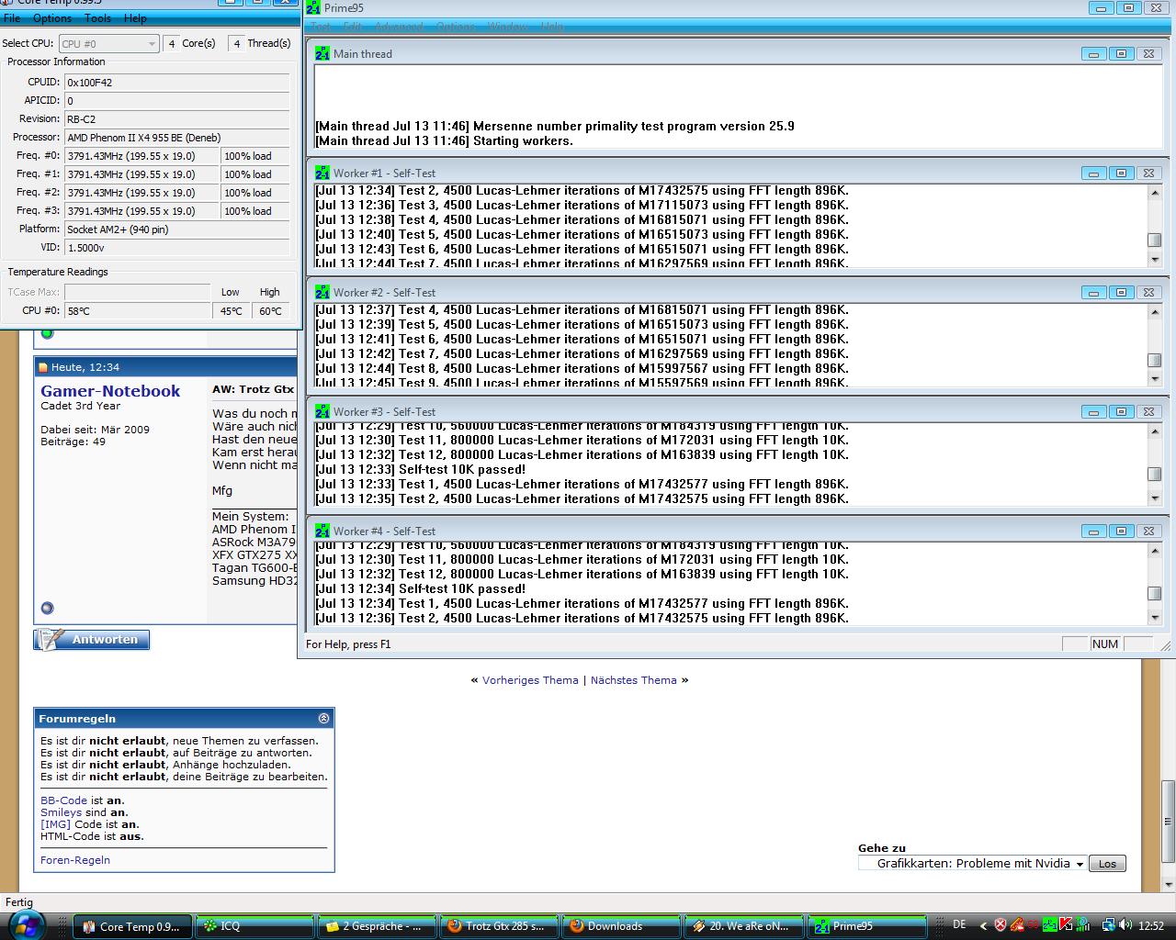1176x940 pixels.
Task: Click the browser page vertical scrollbar thumb
Action: click(x=1168, y=822)
